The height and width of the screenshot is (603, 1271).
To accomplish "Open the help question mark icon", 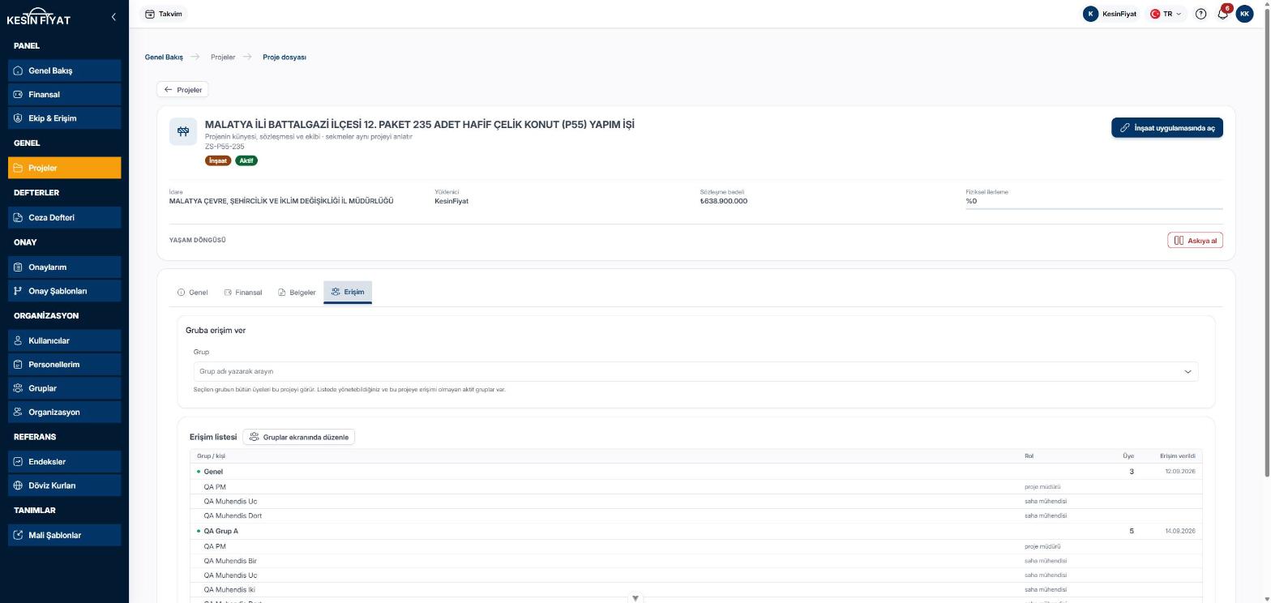I will (1200, 14).
